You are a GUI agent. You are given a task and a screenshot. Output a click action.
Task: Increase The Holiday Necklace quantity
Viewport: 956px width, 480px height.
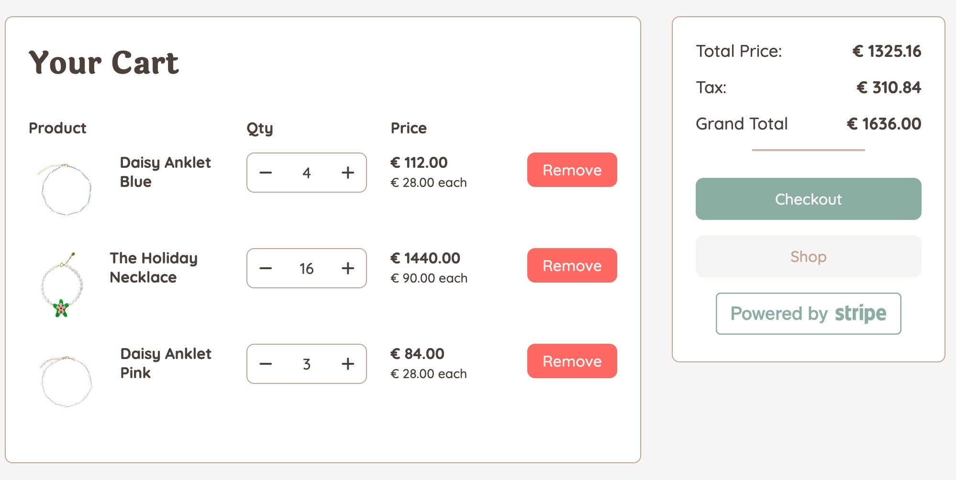tap(348, 268)
